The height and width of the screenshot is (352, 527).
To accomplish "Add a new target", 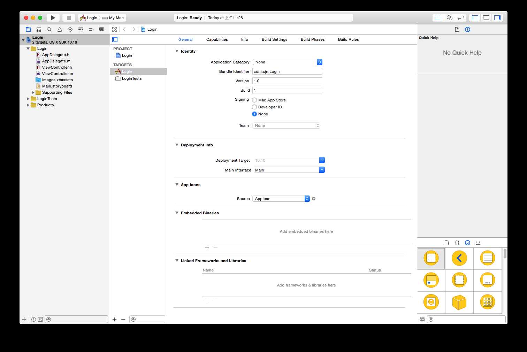I will [115, 319].
